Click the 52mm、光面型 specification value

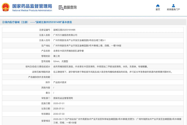[61, 61]
